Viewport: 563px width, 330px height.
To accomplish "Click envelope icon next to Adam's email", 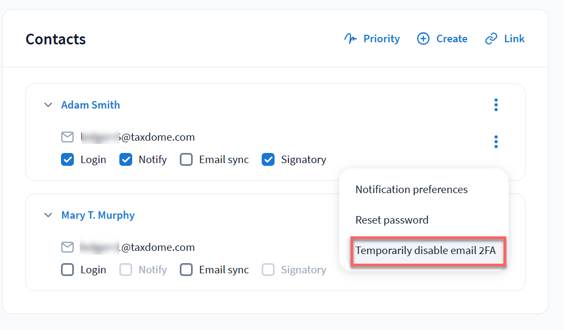I will click(x=67, y=137).
